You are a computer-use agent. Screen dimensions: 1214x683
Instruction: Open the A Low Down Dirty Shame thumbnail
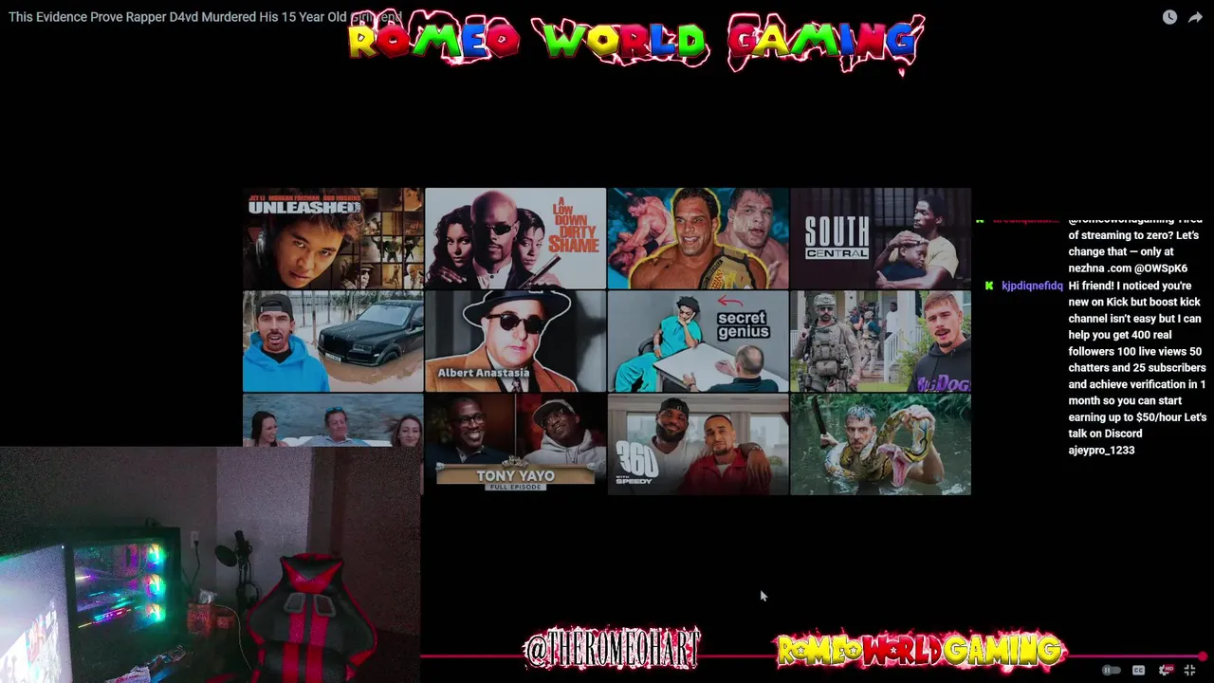click(515, 238)
